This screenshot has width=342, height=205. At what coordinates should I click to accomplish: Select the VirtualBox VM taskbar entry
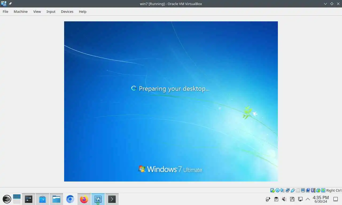[x=98, y=199]
